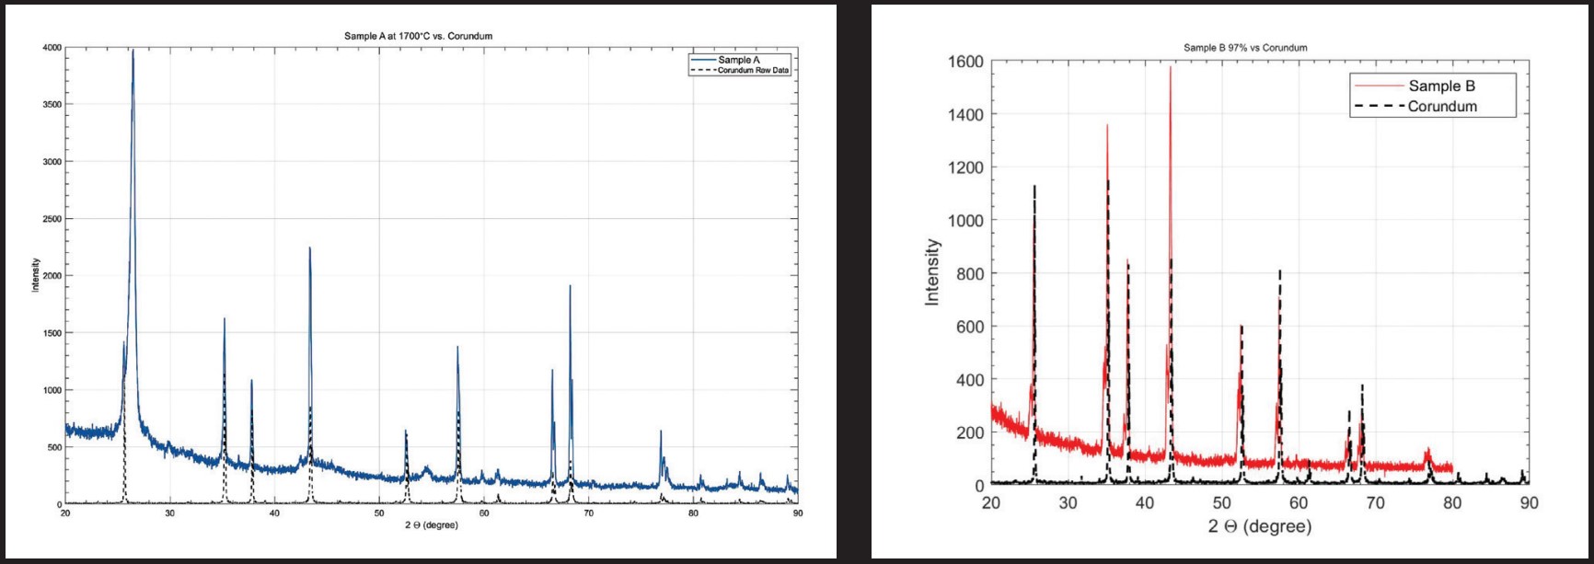The height and width of the screenshot is (564, 1594).
Task: Select the "Corundum Raw Data" legend entry
Action: click(753, 70)
